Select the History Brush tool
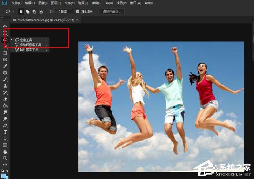Viewport: 254px width, 179px height. point(5,93)
